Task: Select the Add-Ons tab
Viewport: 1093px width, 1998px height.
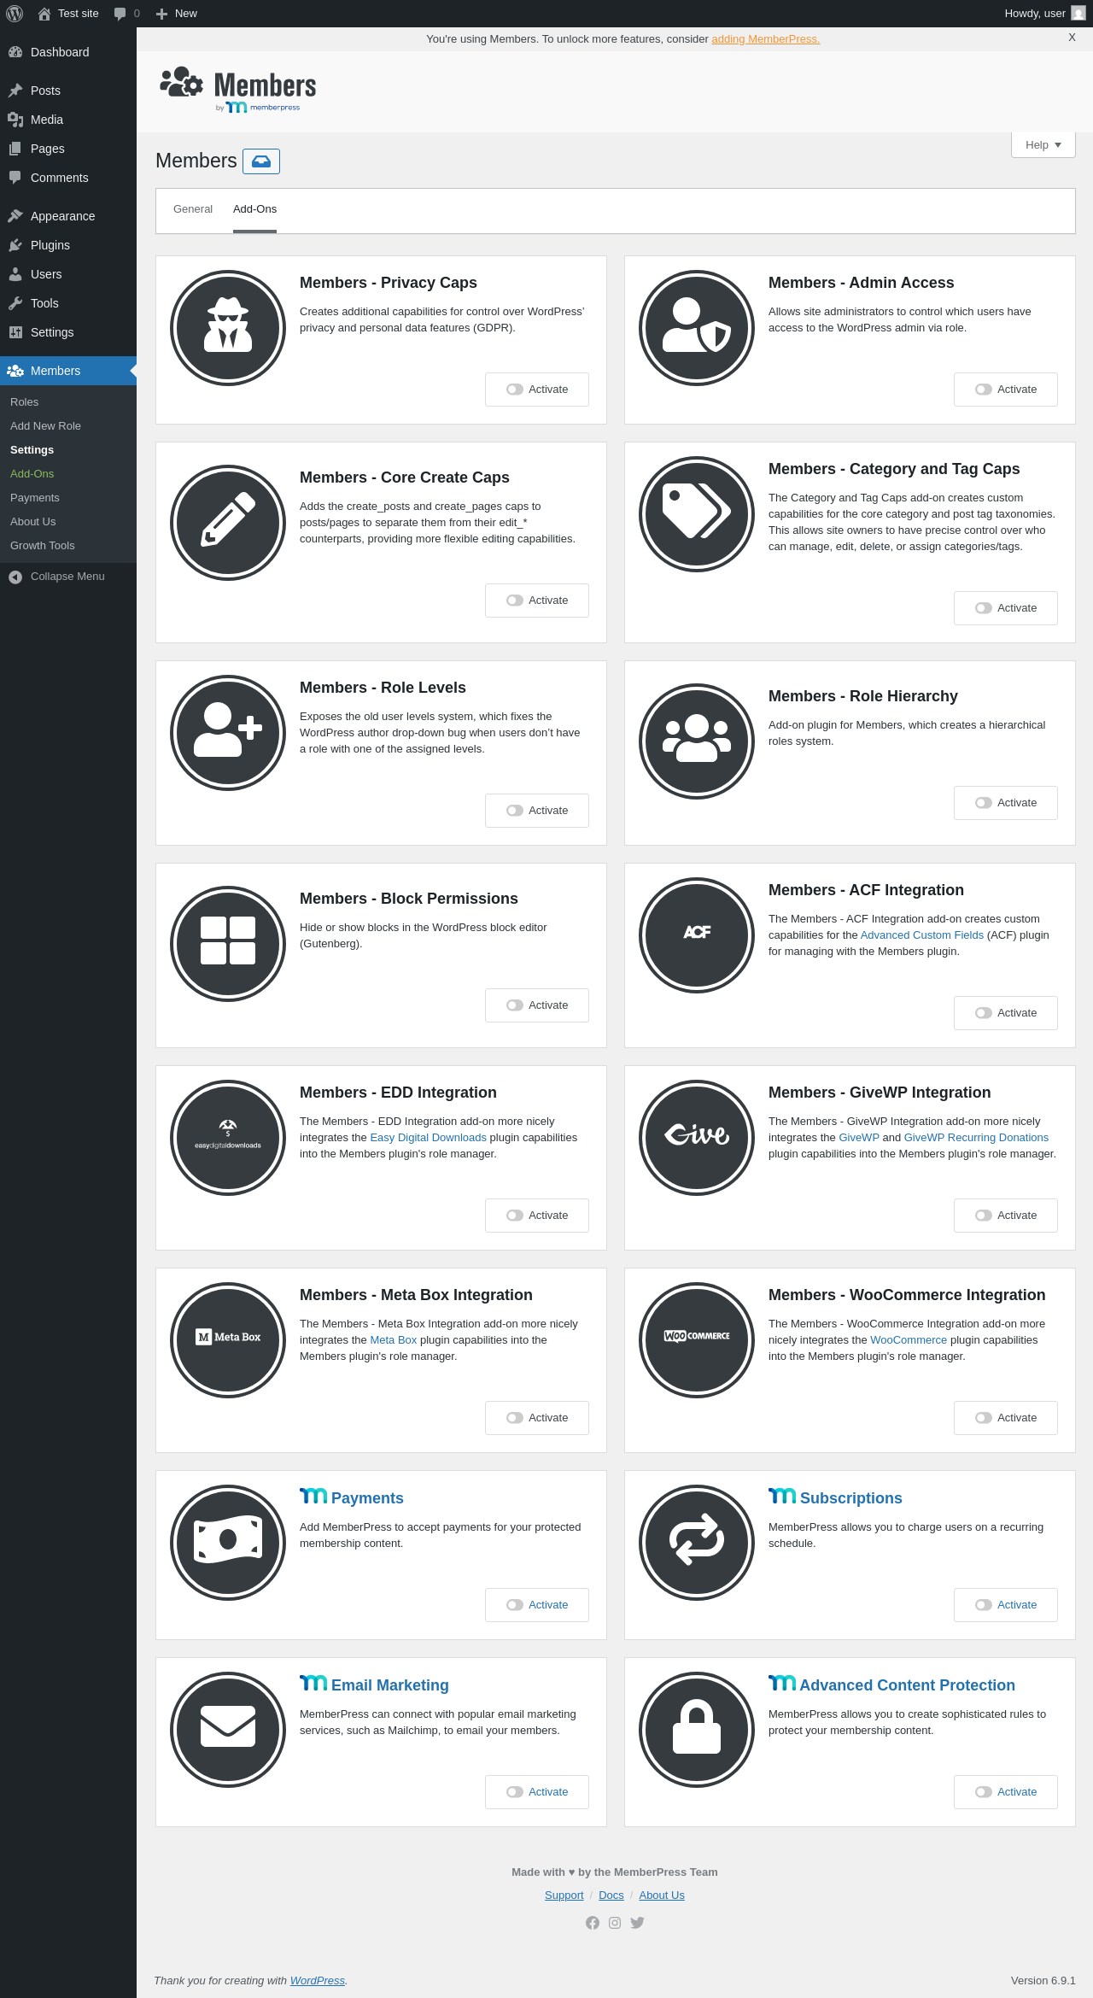Action: [254, 209]
